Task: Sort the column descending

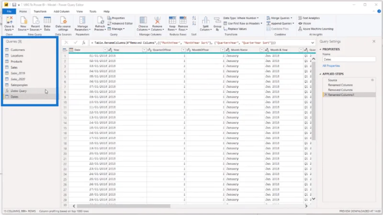Action: click(x=194, y=23)
